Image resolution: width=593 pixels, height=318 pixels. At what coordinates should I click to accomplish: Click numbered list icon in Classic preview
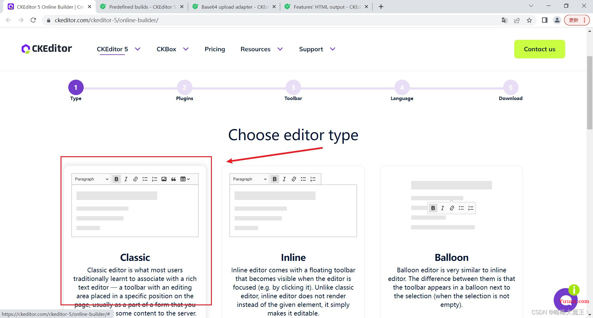click(154, 179)
